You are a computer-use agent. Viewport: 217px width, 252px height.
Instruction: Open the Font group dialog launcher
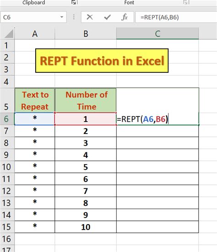coord(185,2)
